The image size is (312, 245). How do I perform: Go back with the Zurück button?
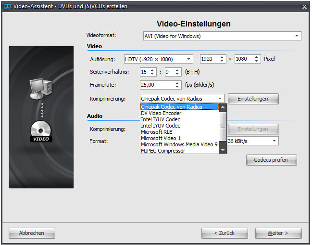tap(225, 233)
